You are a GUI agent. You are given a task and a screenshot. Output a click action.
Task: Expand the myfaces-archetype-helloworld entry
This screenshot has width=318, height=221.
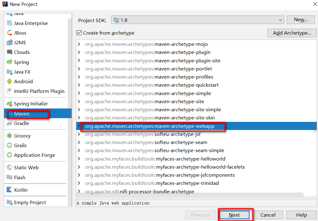click(79, 159)
